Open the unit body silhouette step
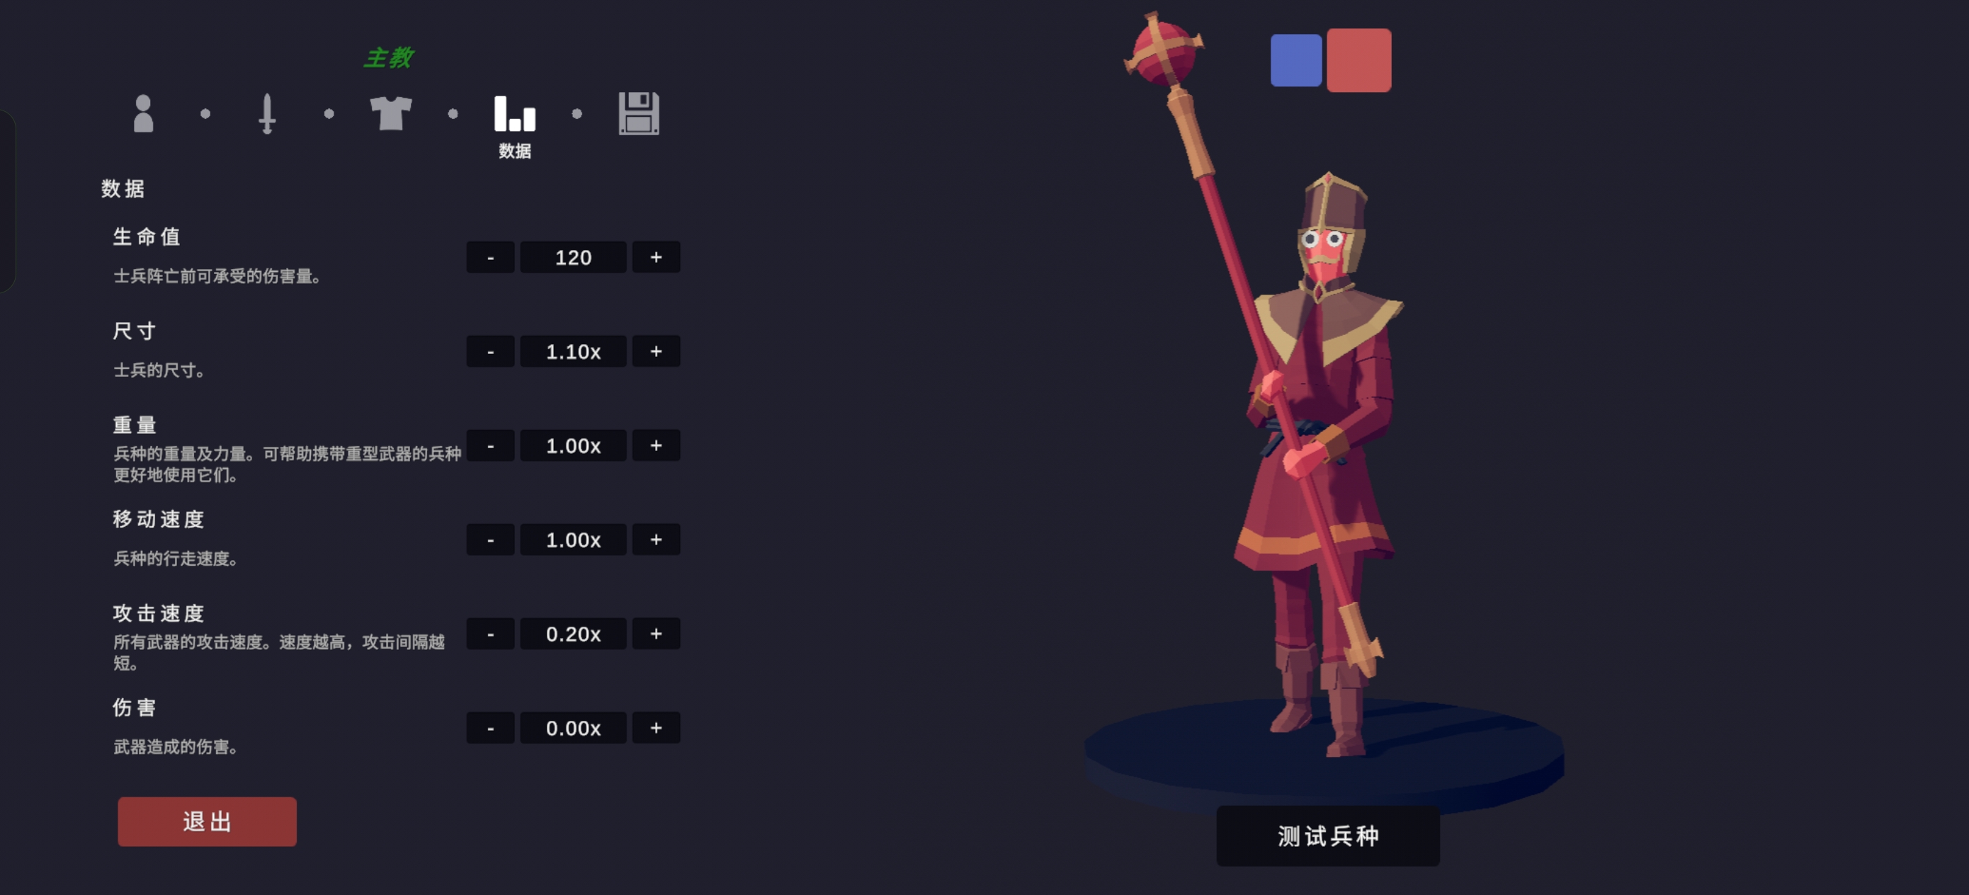The image size is (1969, 895). click(x=143, y=113)
